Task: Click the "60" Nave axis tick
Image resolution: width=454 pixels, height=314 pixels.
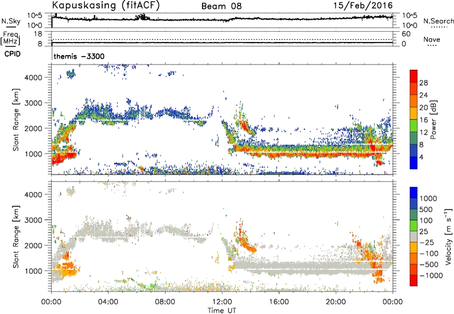Action: pos(406,34)
